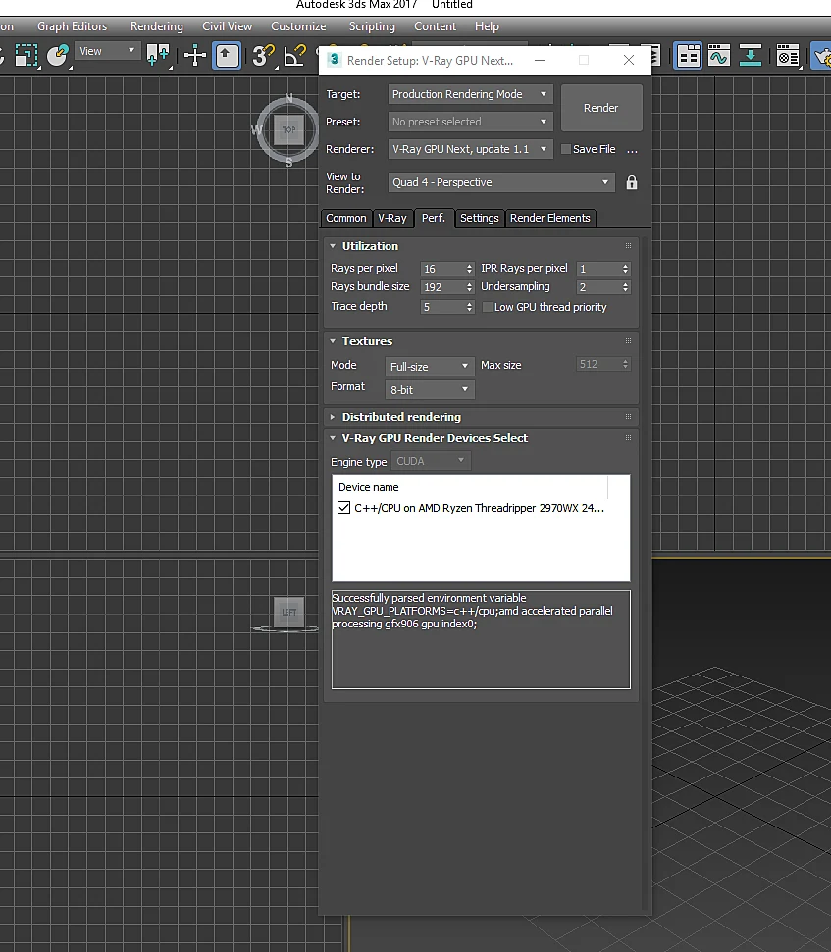Click the save file browse ellipsis button
The height and width of the screenshot is (952, 831).
(x=633, y=150)
